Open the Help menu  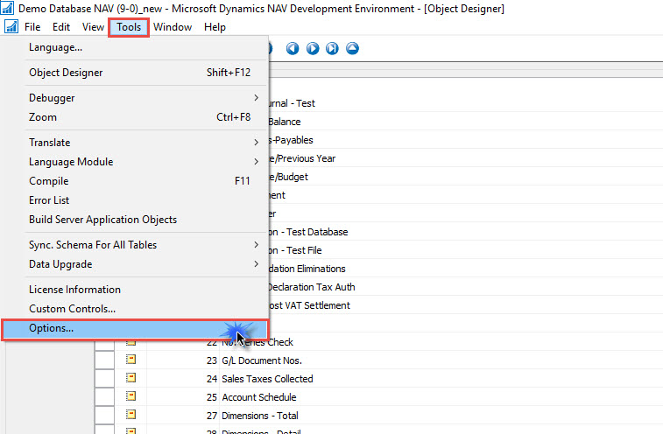(215, 27)
